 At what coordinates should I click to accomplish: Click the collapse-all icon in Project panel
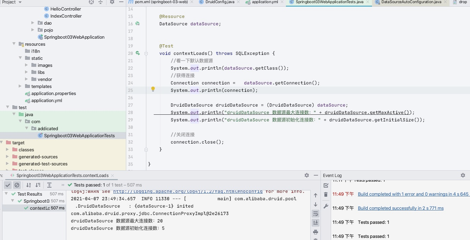click(100, 2)
